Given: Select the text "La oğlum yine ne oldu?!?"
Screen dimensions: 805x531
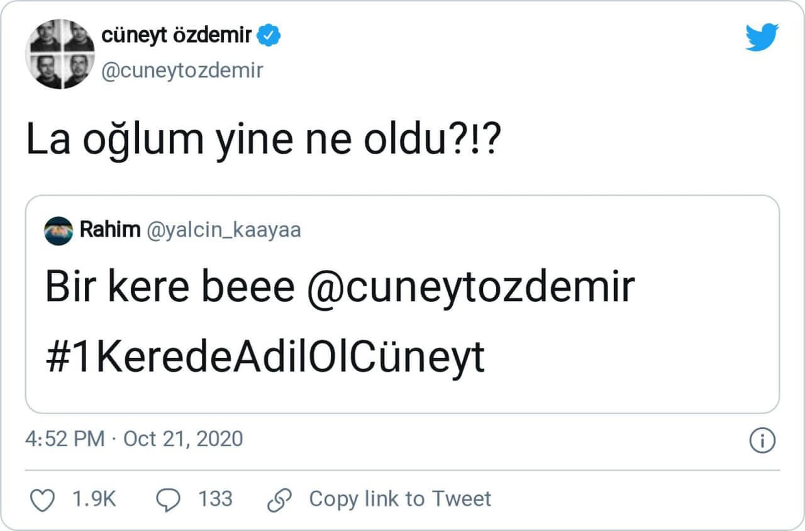Looking at the screenshot, I should 263,142.
